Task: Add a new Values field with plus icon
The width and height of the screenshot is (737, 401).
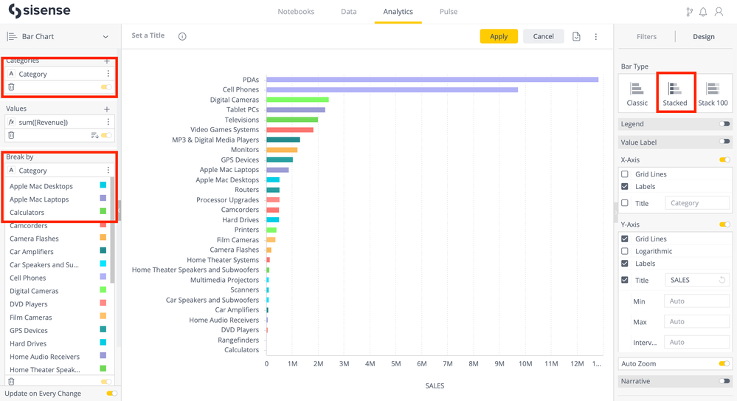Action: tap(107, 109)
